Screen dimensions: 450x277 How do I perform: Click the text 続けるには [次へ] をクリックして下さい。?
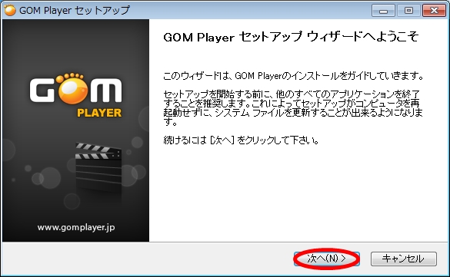(x=241, y=140)
